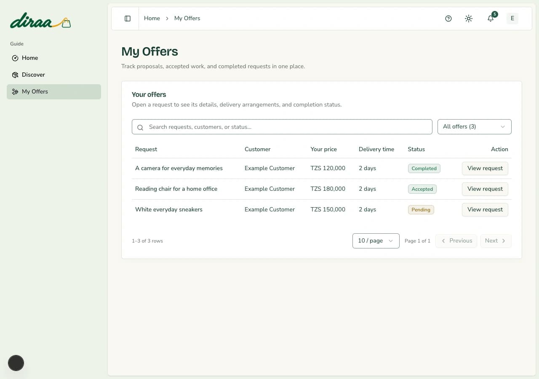Image resolution: width=539 pixels, height=379 pixels.
Task: Go to Home in the breadcrumb
Action: (x=152, y=19)
